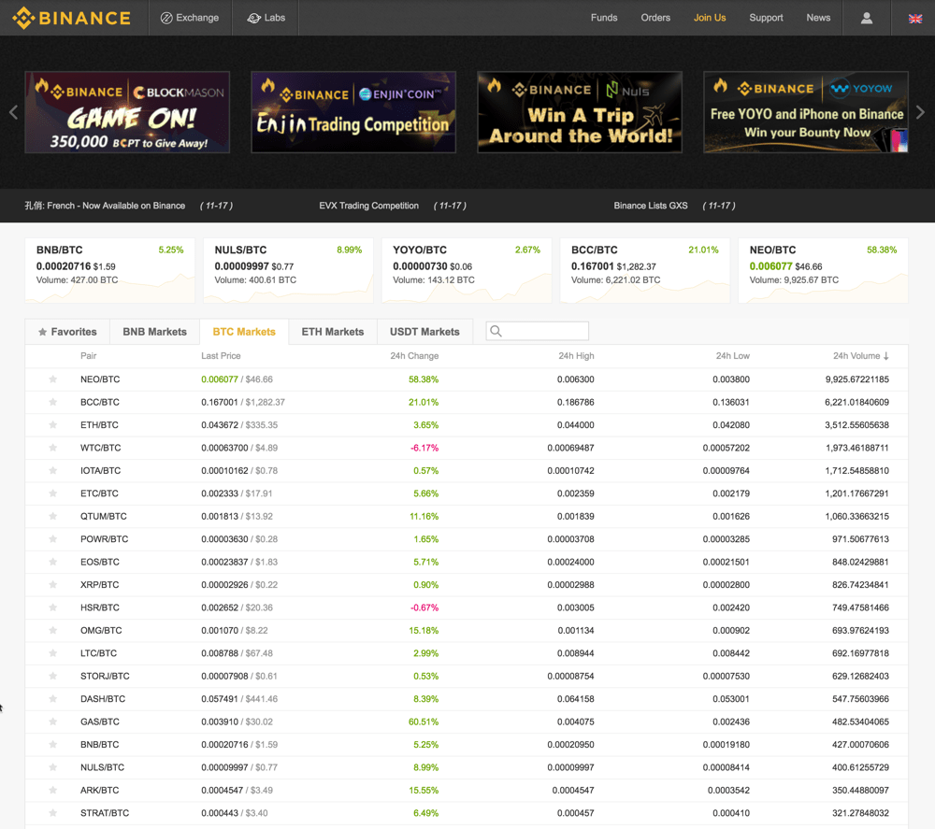Click the Binance logo
This screenshot has height=829, width=935.
coord(72,18)
